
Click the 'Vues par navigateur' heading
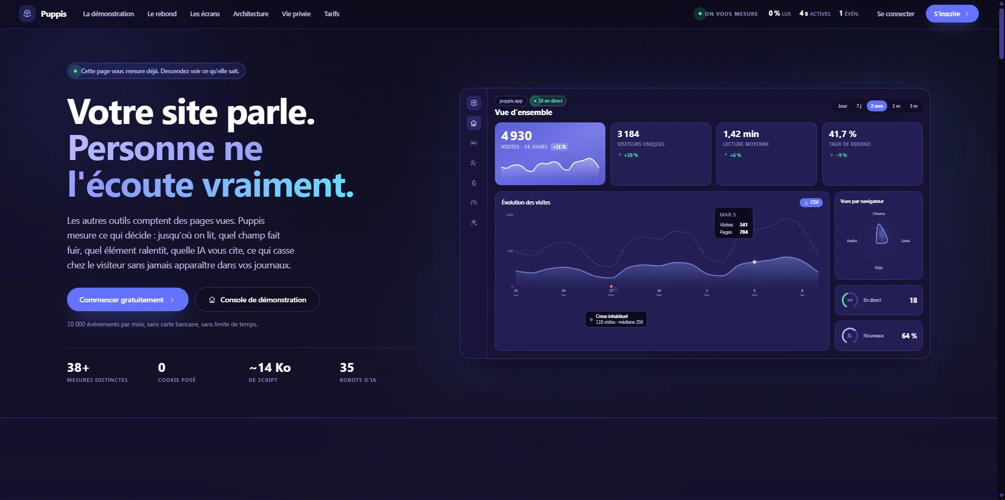[862, 201]
